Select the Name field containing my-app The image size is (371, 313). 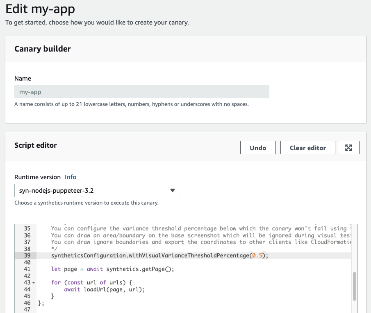click(x=141, y=91)
